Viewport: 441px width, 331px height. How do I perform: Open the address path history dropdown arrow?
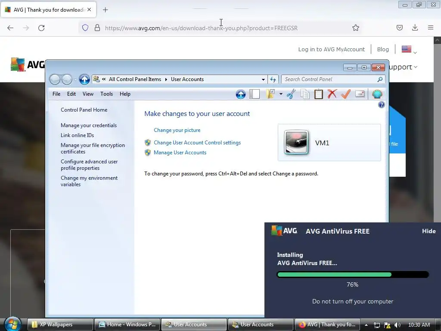pos(263,79)
